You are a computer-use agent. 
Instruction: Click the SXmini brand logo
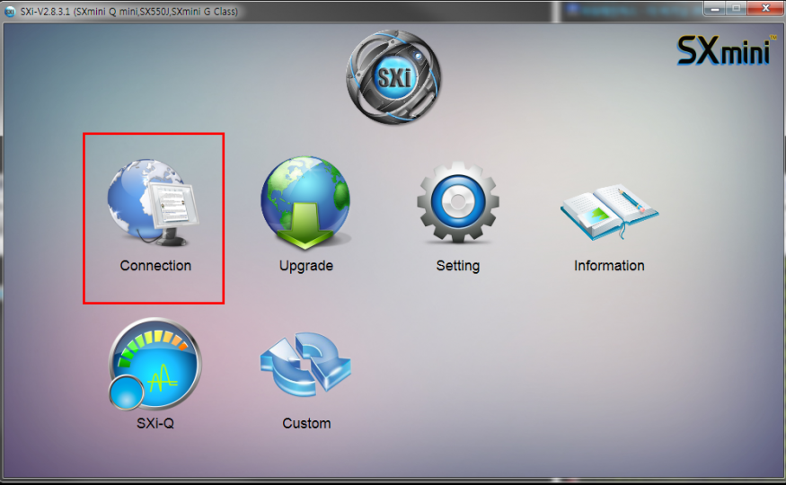pos(726,50)
